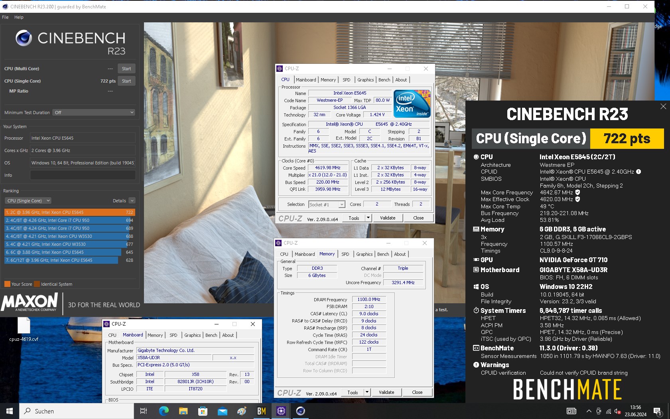The height and width of the screenshot is (419, 670).
Task: Show hidden system tray icons
Action: pyautogui.click(x=589, y=411)
